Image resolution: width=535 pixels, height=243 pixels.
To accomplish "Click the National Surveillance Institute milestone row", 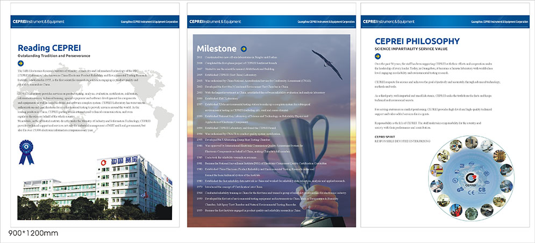I will point(262,164).
